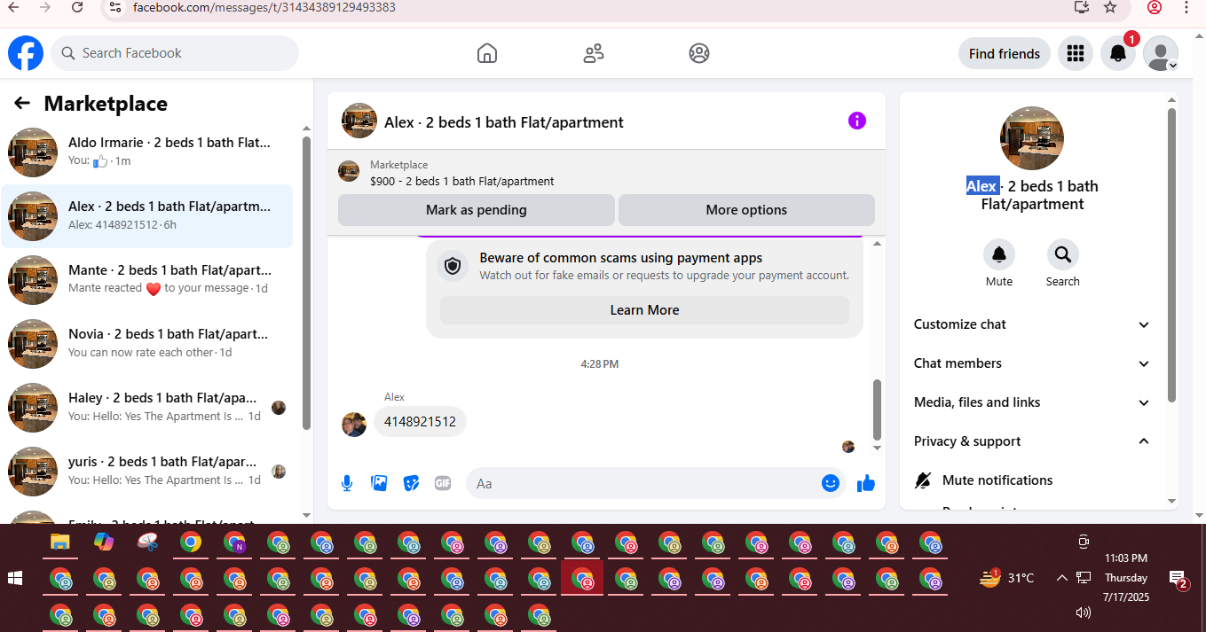Viewport: 1206px width, 632px height.
Task: Search in conversation magnifier icon
Action: click(x=1062, y=255)
